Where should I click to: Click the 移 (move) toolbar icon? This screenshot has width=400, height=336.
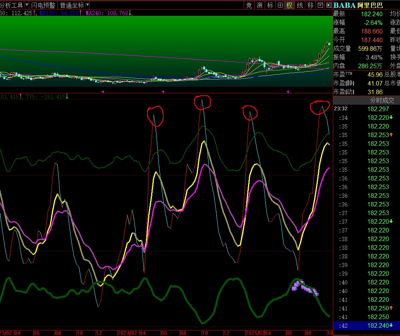(x=310, y=5)
